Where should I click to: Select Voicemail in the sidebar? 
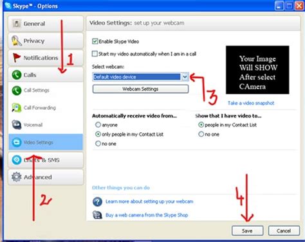point(46,125)
